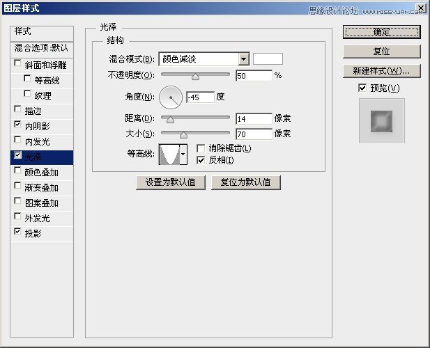Enable the 描边 checkbox
The height and width of the screenshot is (348, 430).
(x=17, y=109)
